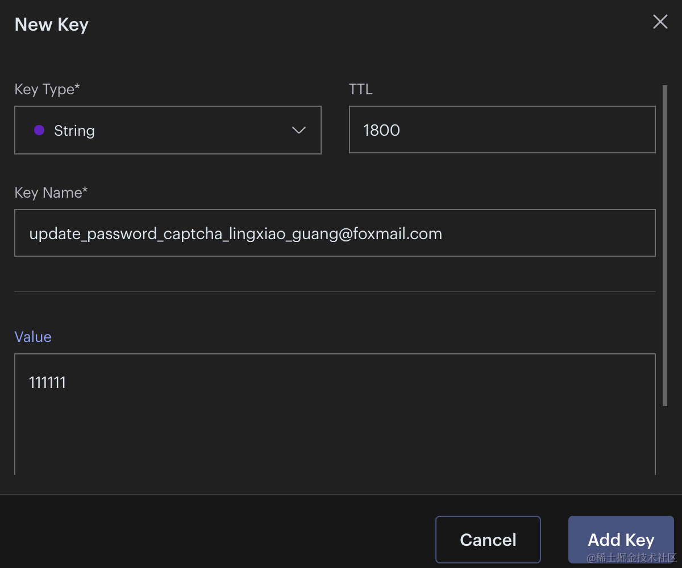Click on the 111111 value text

48,383
